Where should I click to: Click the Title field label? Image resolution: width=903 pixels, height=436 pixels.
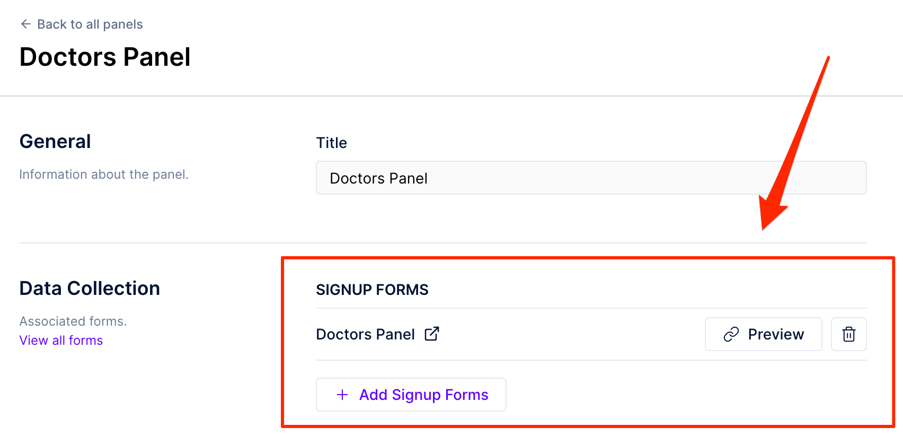[x=331, y=143]
